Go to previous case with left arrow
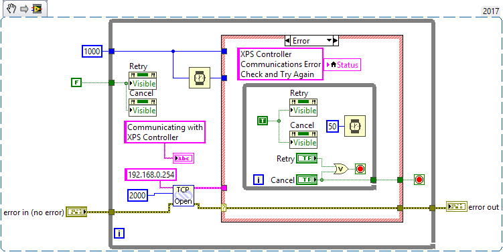 click(x=287, y=41)
